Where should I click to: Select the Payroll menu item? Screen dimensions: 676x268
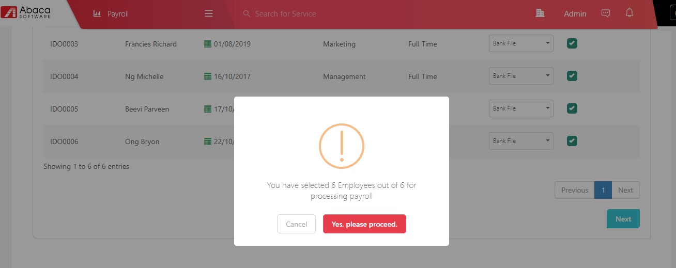118,14
